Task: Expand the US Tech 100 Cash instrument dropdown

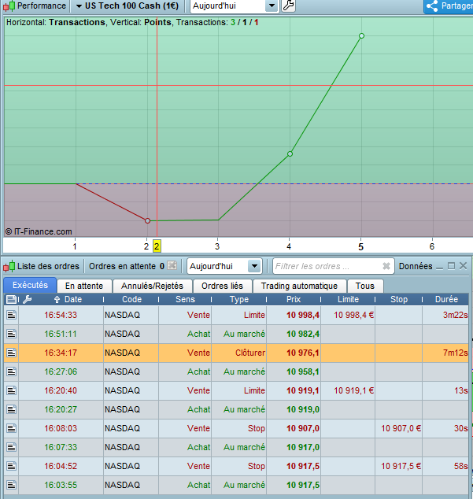Action: coord(79,6)
